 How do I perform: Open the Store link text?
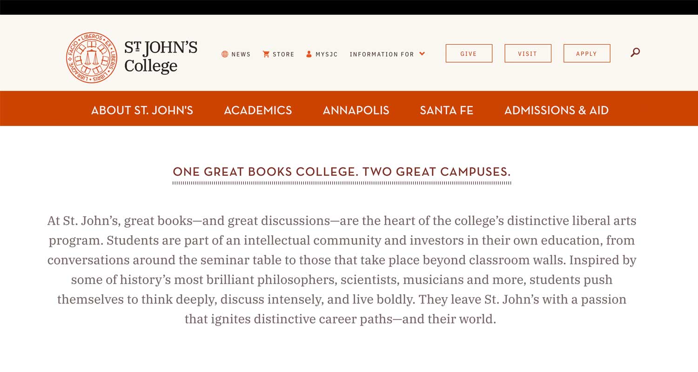click(x=283, y=54)
